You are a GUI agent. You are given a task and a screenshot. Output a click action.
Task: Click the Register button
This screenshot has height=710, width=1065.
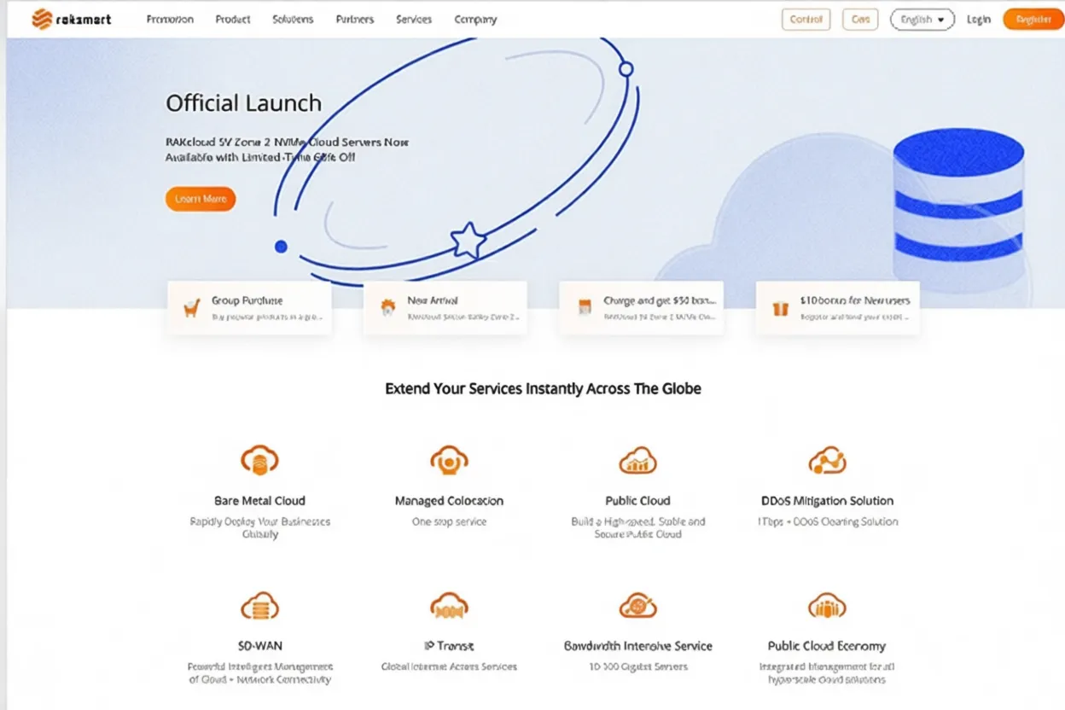click(x=1033, y=18)
